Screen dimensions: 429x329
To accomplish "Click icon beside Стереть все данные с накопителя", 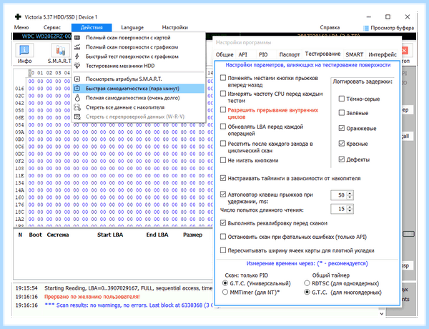I will (x=77, y=107).
